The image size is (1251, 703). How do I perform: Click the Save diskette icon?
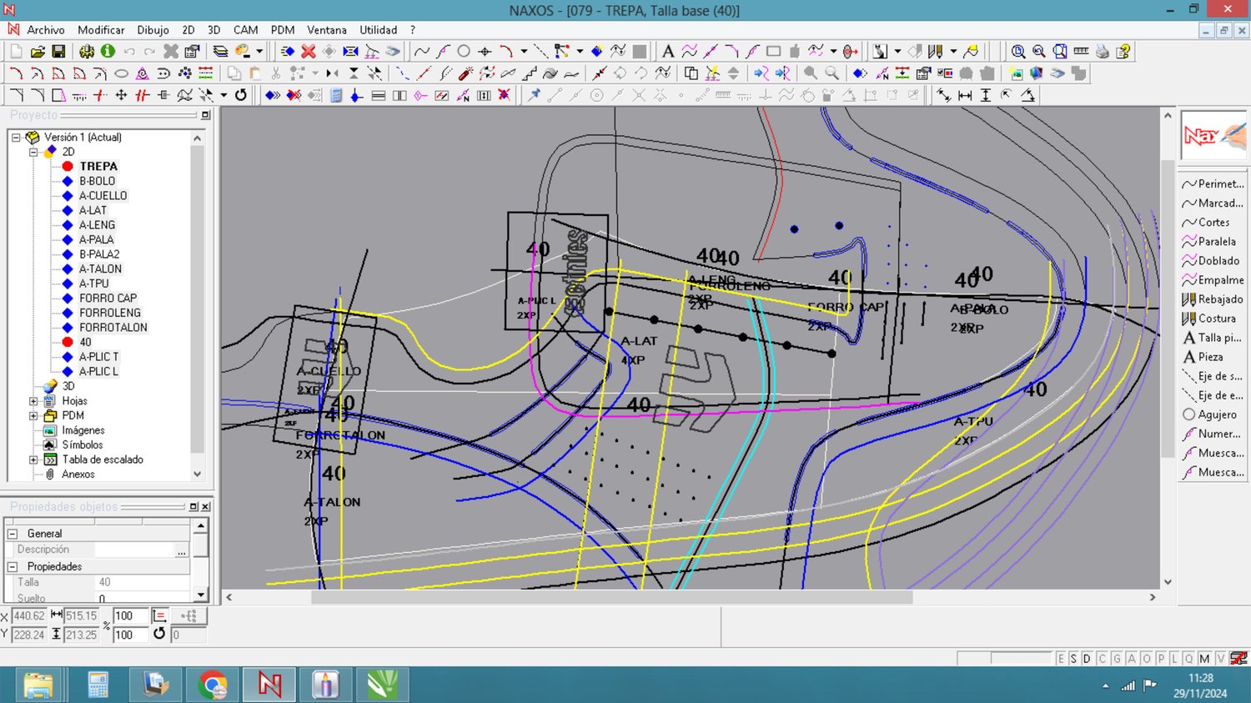point(58,52)
